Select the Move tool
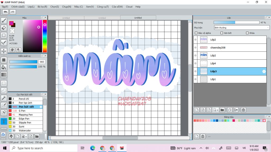The height and width of the screenshot is (152, 271). [4, 51]
